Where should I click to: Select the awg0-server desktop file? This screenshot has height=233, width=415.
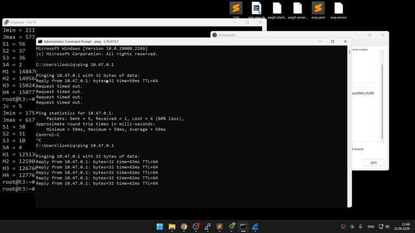[x=298, y=10]
